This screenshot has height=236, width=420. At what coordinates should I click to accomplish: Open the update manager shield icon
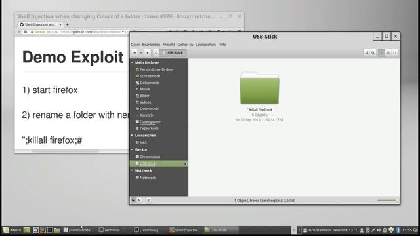tap(391, 230)
